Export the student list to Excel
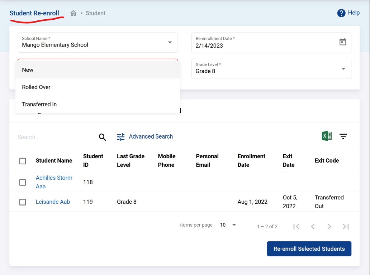This screenshot has width=370, height=275. 326,136
